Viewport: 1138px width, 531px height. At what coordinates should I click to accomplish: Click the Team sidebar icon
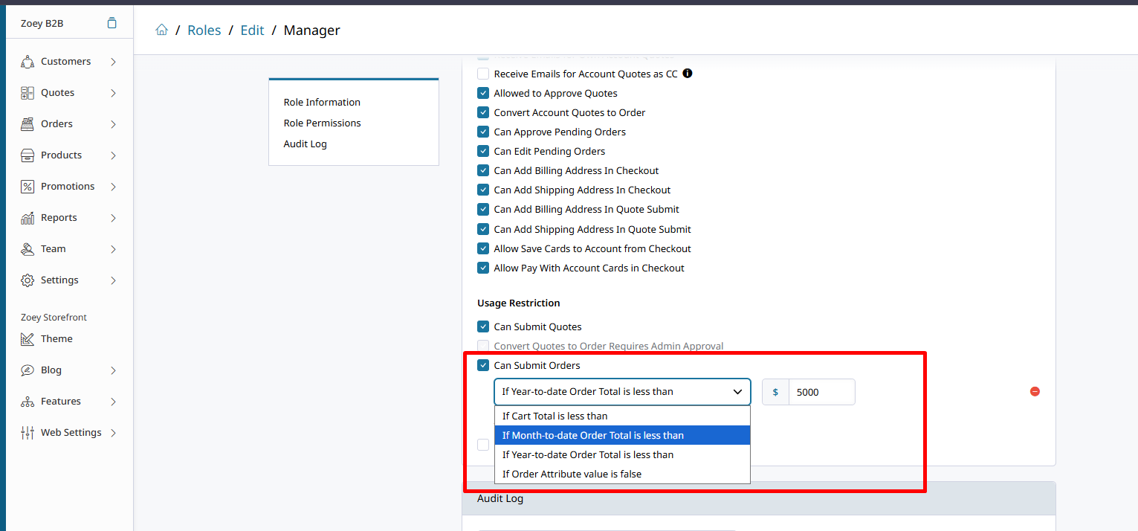tap(28, 249)
